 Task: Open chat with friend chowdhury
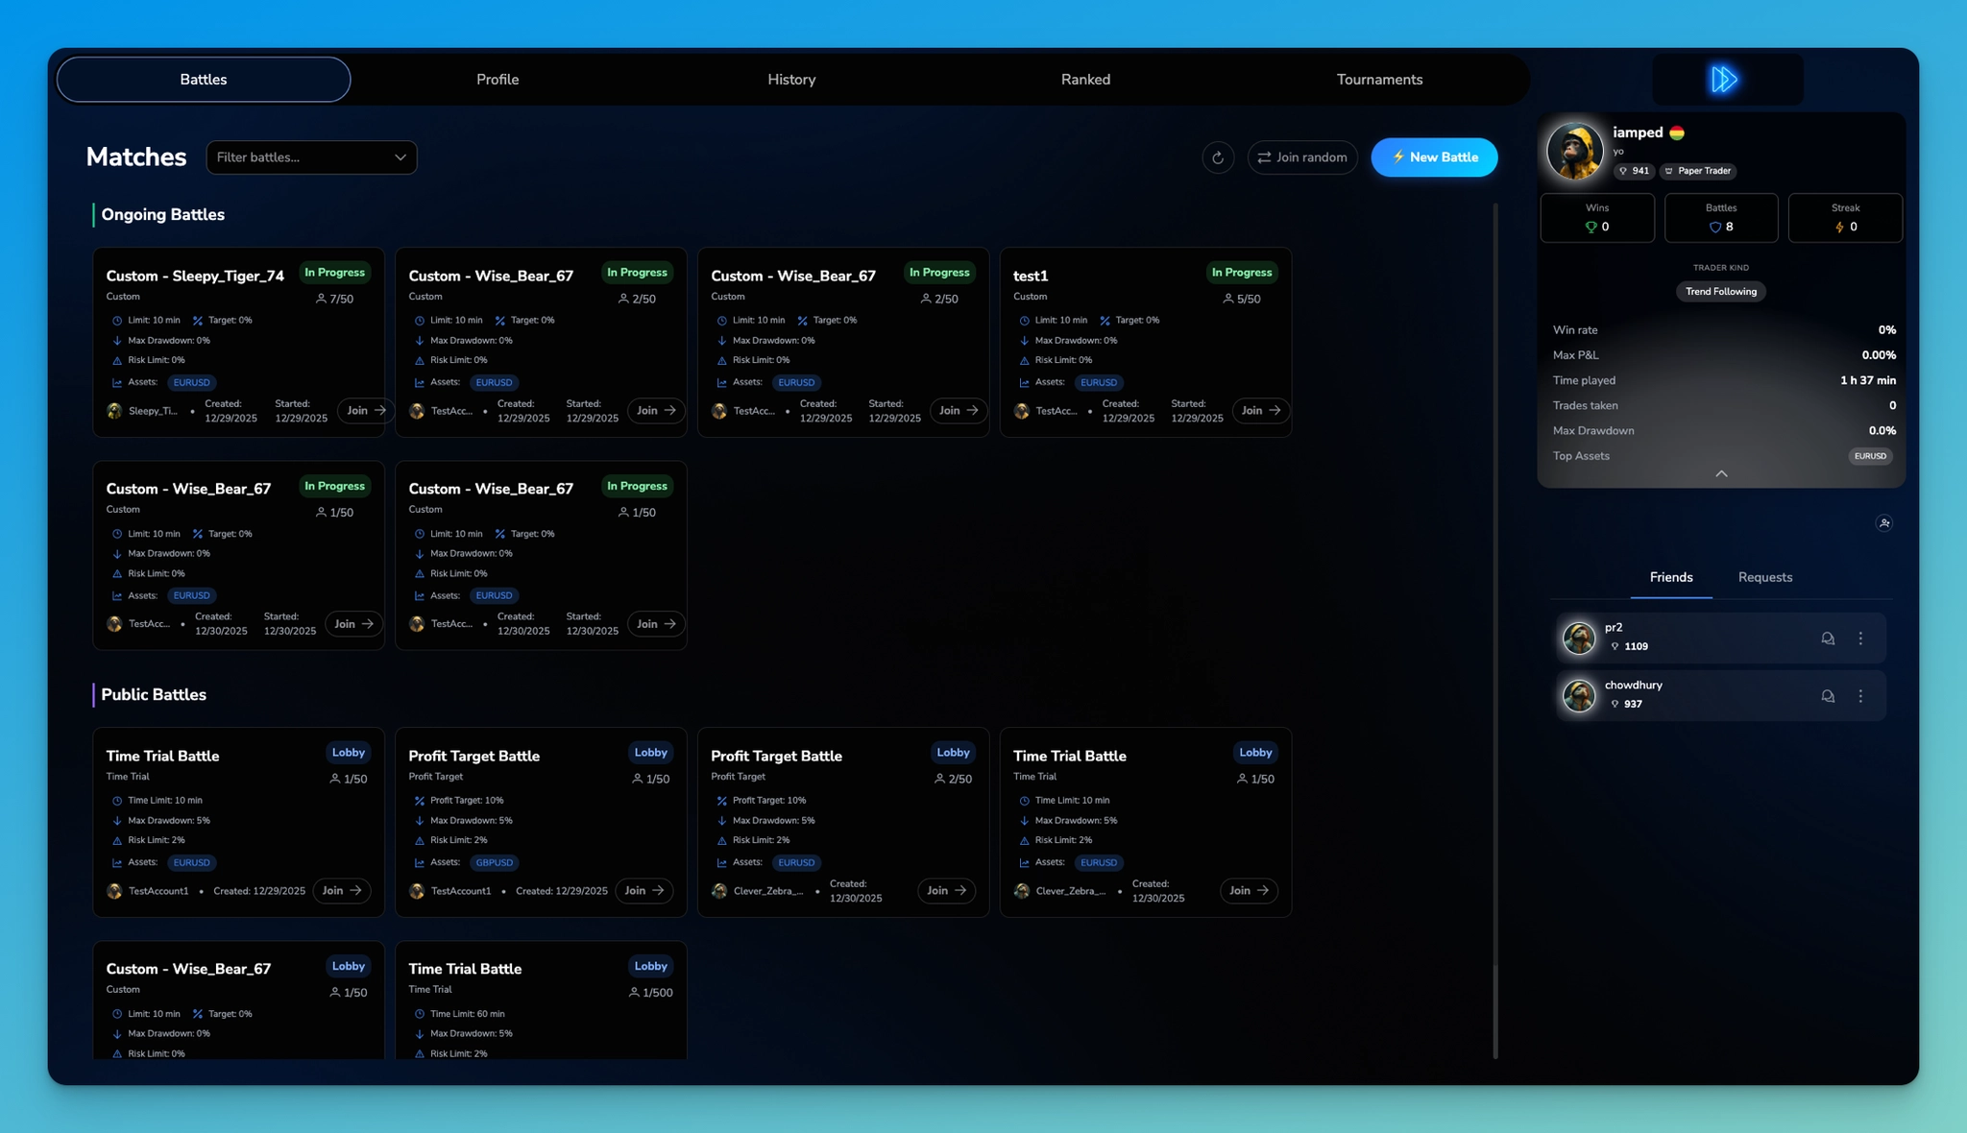(x=1828, y=696)
